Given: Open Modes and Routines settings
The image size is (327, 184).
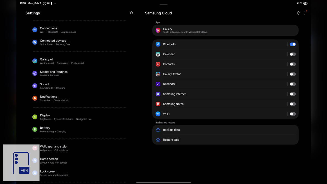Looking at the screenshot, I should pos(79,73).
